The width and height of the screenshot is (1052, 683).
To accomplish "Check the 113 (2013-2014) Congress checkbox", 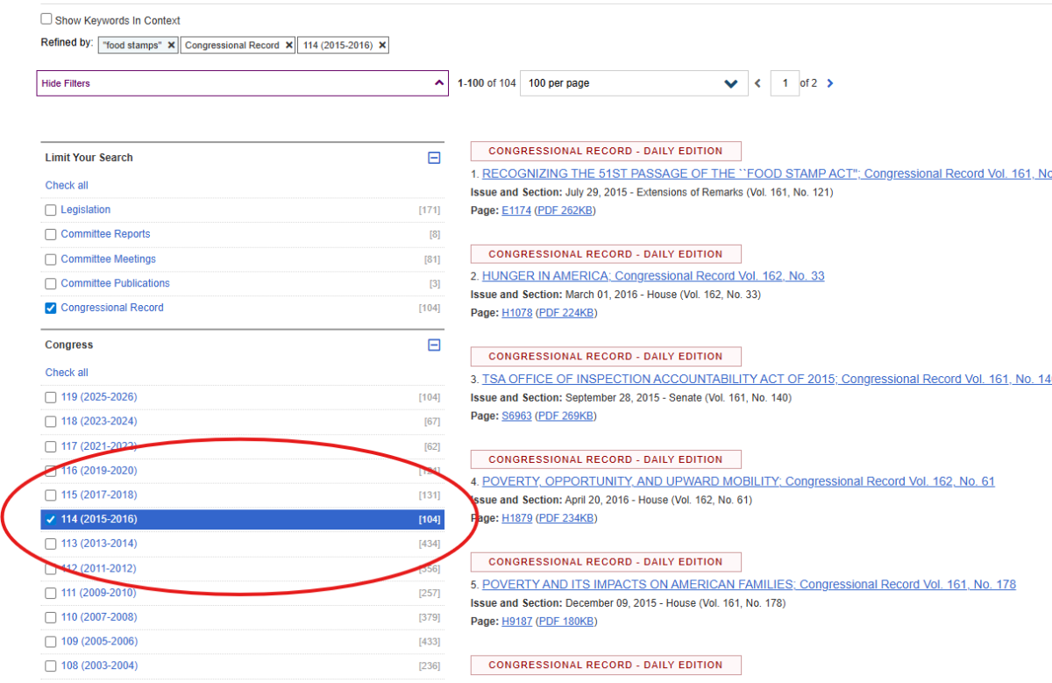I will pyautogui.click(x=51, y=544).
